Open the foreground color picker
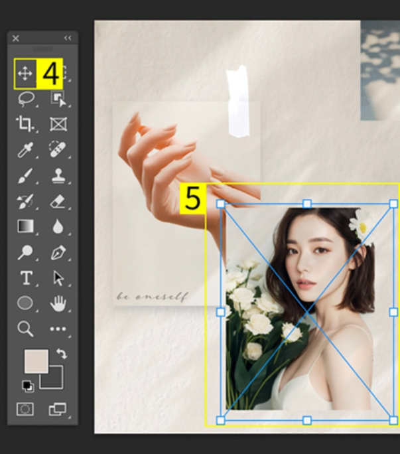 pyautogui.click(x=36, y=361)
